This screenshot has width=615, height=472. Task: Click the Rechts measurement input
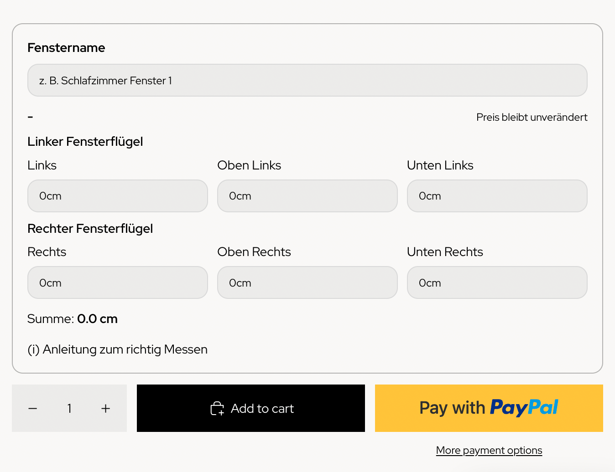click(117, 283)
